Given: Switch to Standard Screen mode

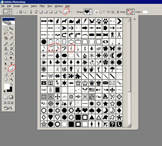Looking at the screenshot, I should [x=5, y=103].
